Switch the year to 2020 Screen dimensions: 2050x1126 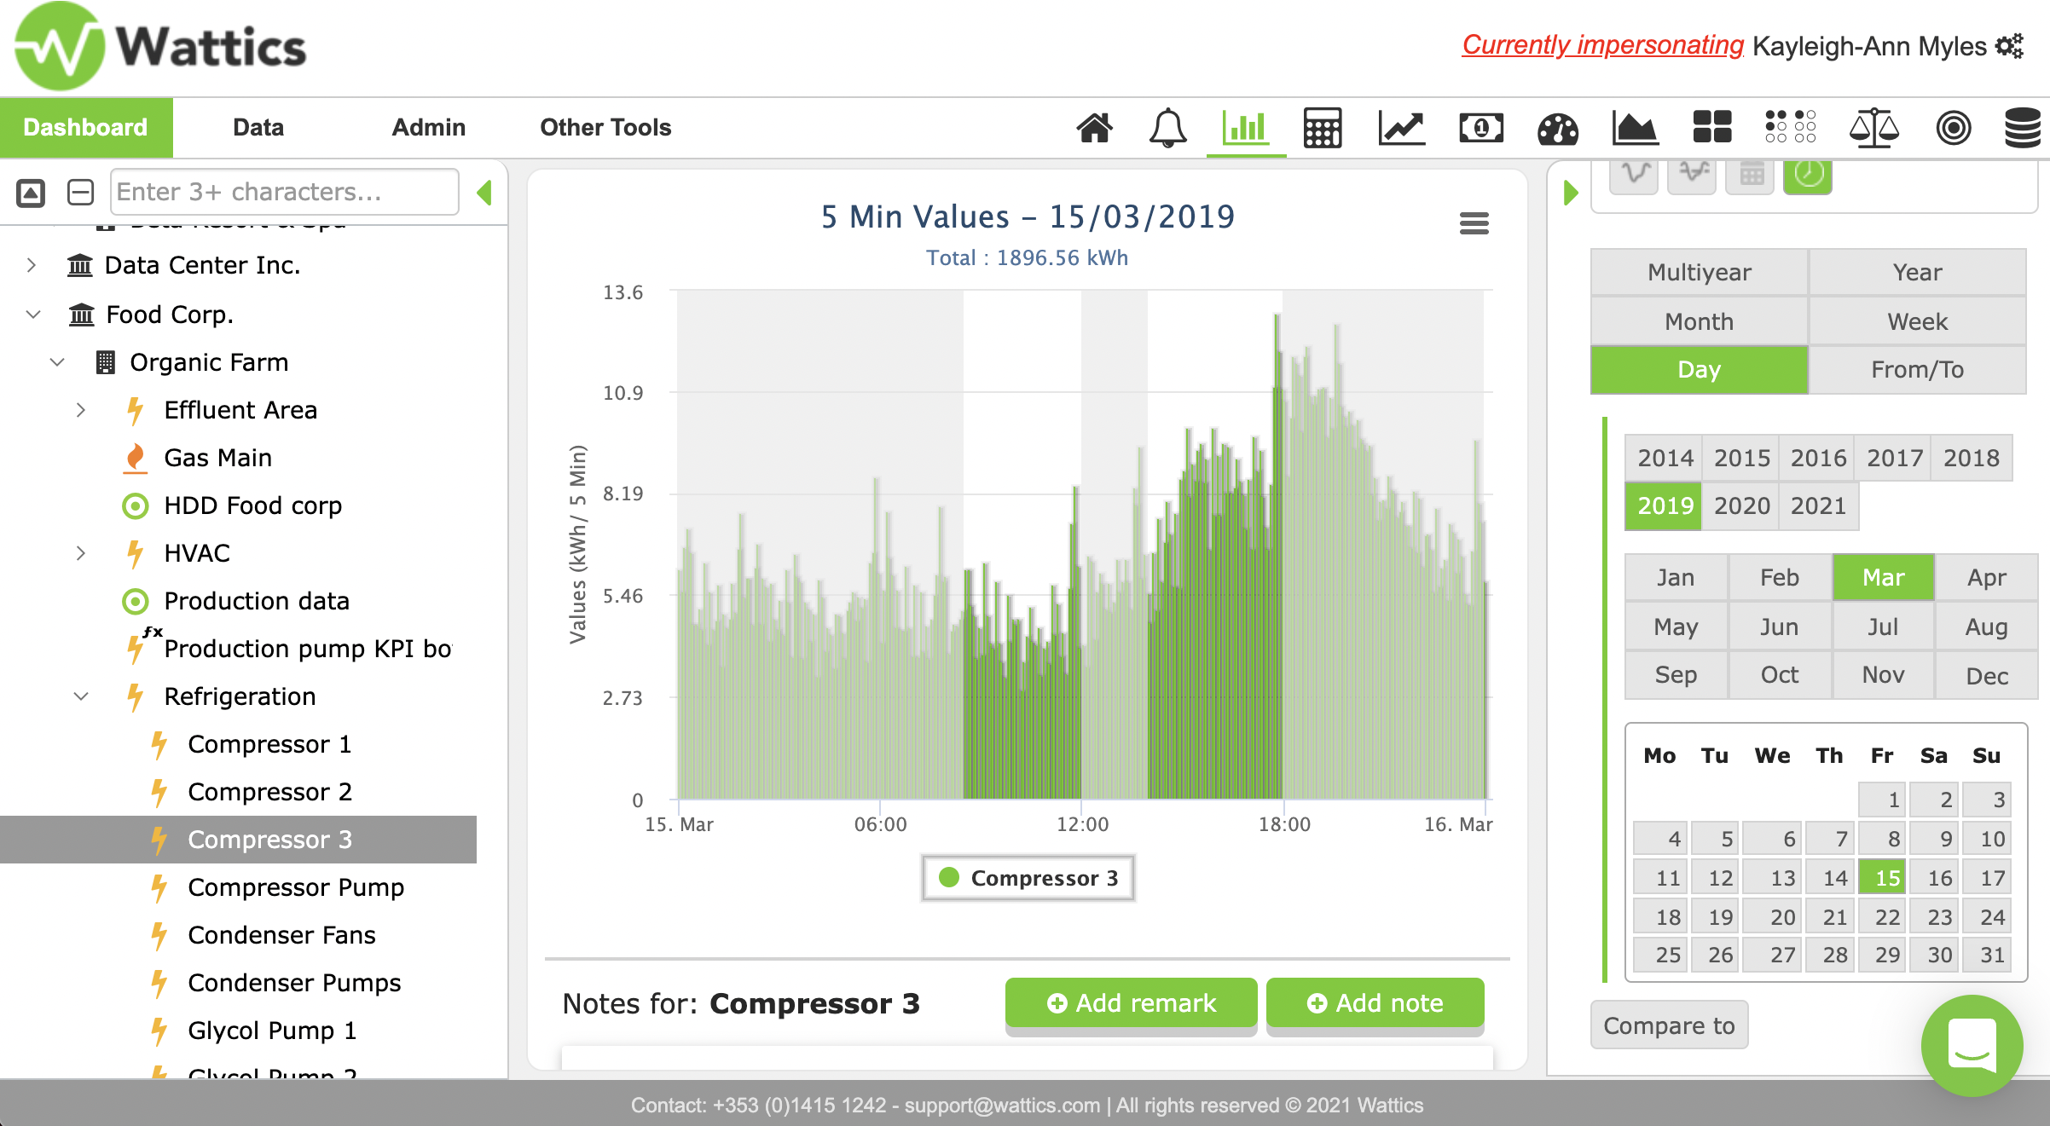(x=1741, y=505)
